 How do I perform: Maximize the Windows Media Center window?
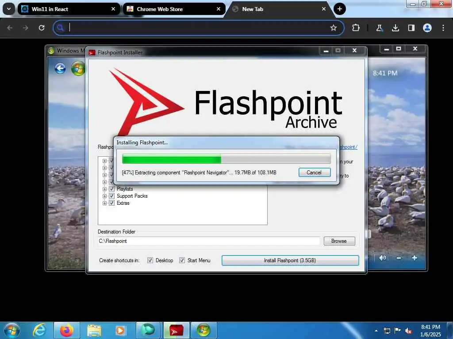tap(399, 49)
